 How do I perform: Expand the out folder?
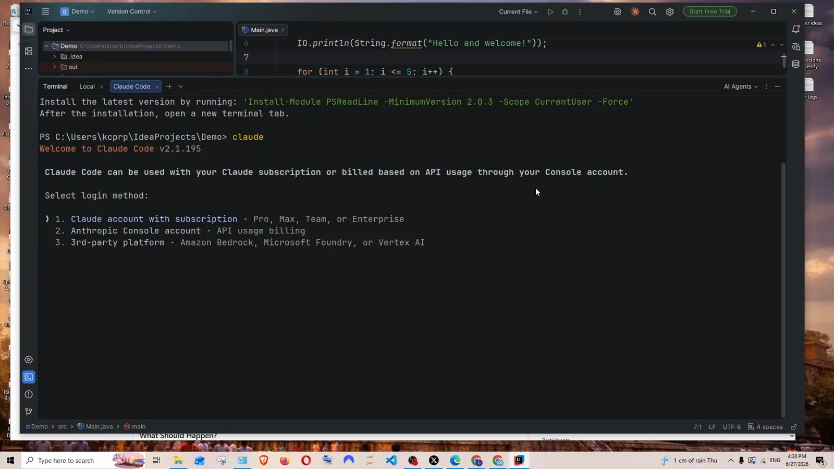[55, 67]
